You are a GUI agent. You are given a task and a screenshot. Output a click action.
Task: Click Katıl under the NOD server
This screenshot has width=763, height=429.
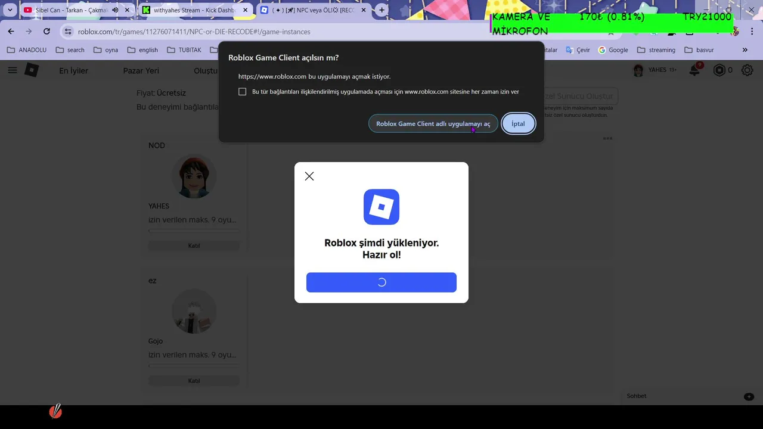tap(194, 245)
